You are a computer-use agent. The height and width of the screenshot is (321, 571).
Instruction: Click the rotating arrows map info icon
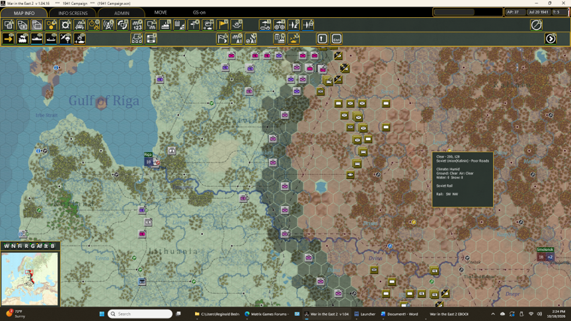click(x=122, y=24)
